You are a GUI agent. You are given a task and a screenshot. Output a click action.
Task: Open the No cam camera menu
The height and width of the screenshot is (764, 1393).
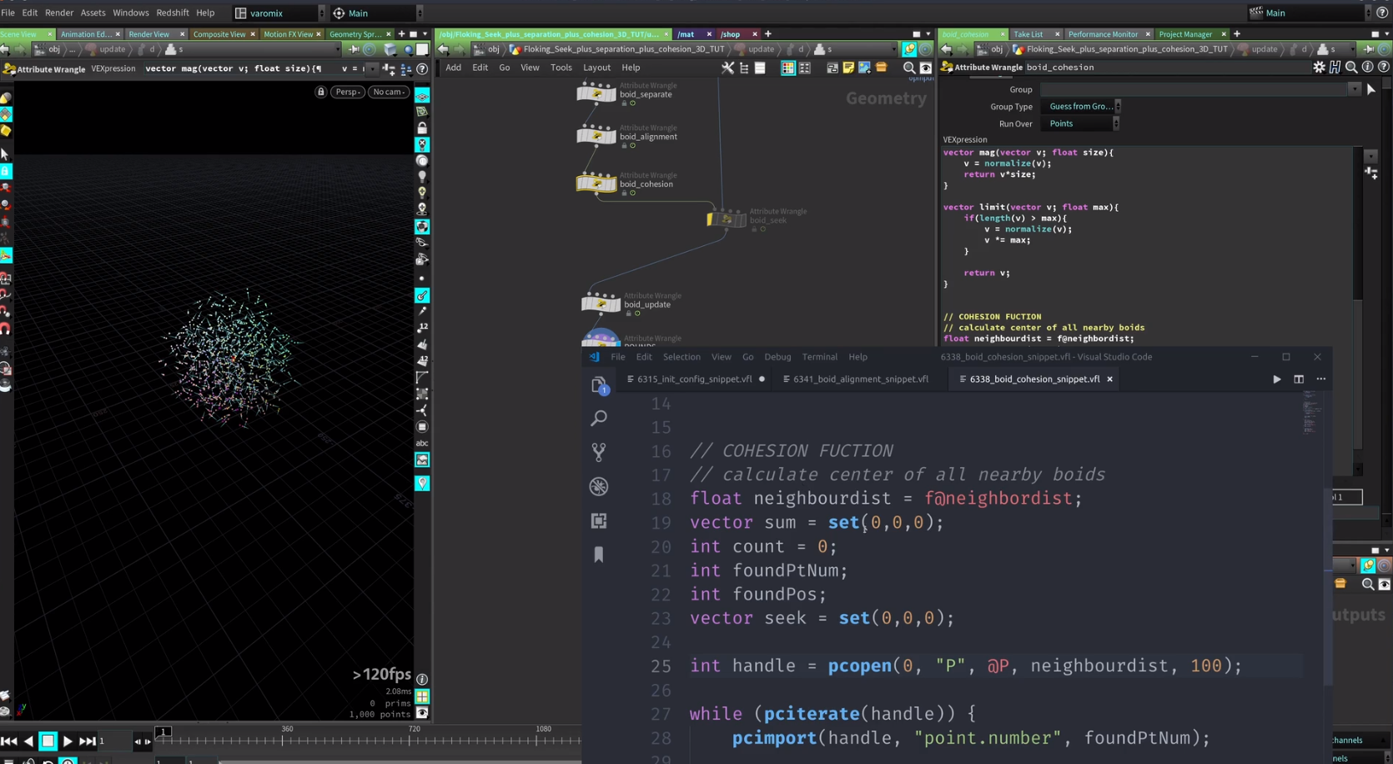tap(388, 92)
